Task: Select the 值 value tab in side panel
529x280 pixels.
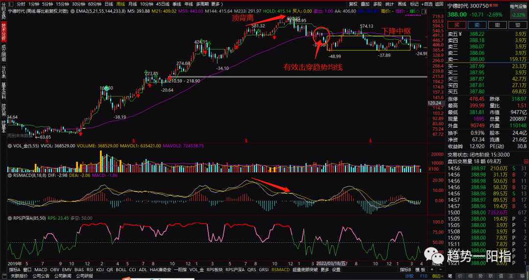Action: coord(501,276)
